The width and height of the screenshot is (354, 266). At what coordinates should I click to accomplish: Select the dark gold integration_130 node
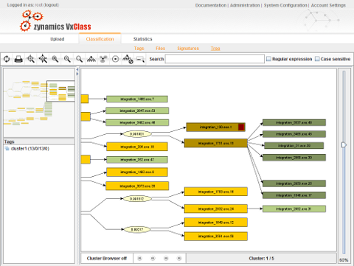(215, 127)
